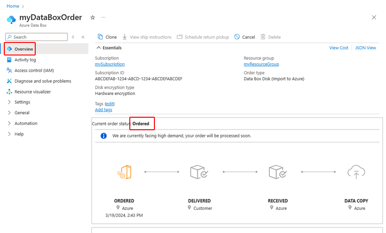
Task: Collapse the Essentials section
Action: tap(109, 48)
